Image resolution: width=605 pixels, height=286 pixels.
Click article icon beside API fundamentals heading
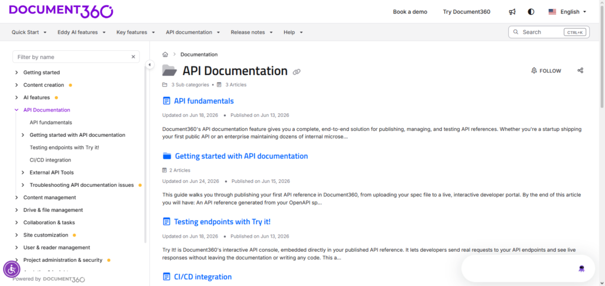point(166,101)
